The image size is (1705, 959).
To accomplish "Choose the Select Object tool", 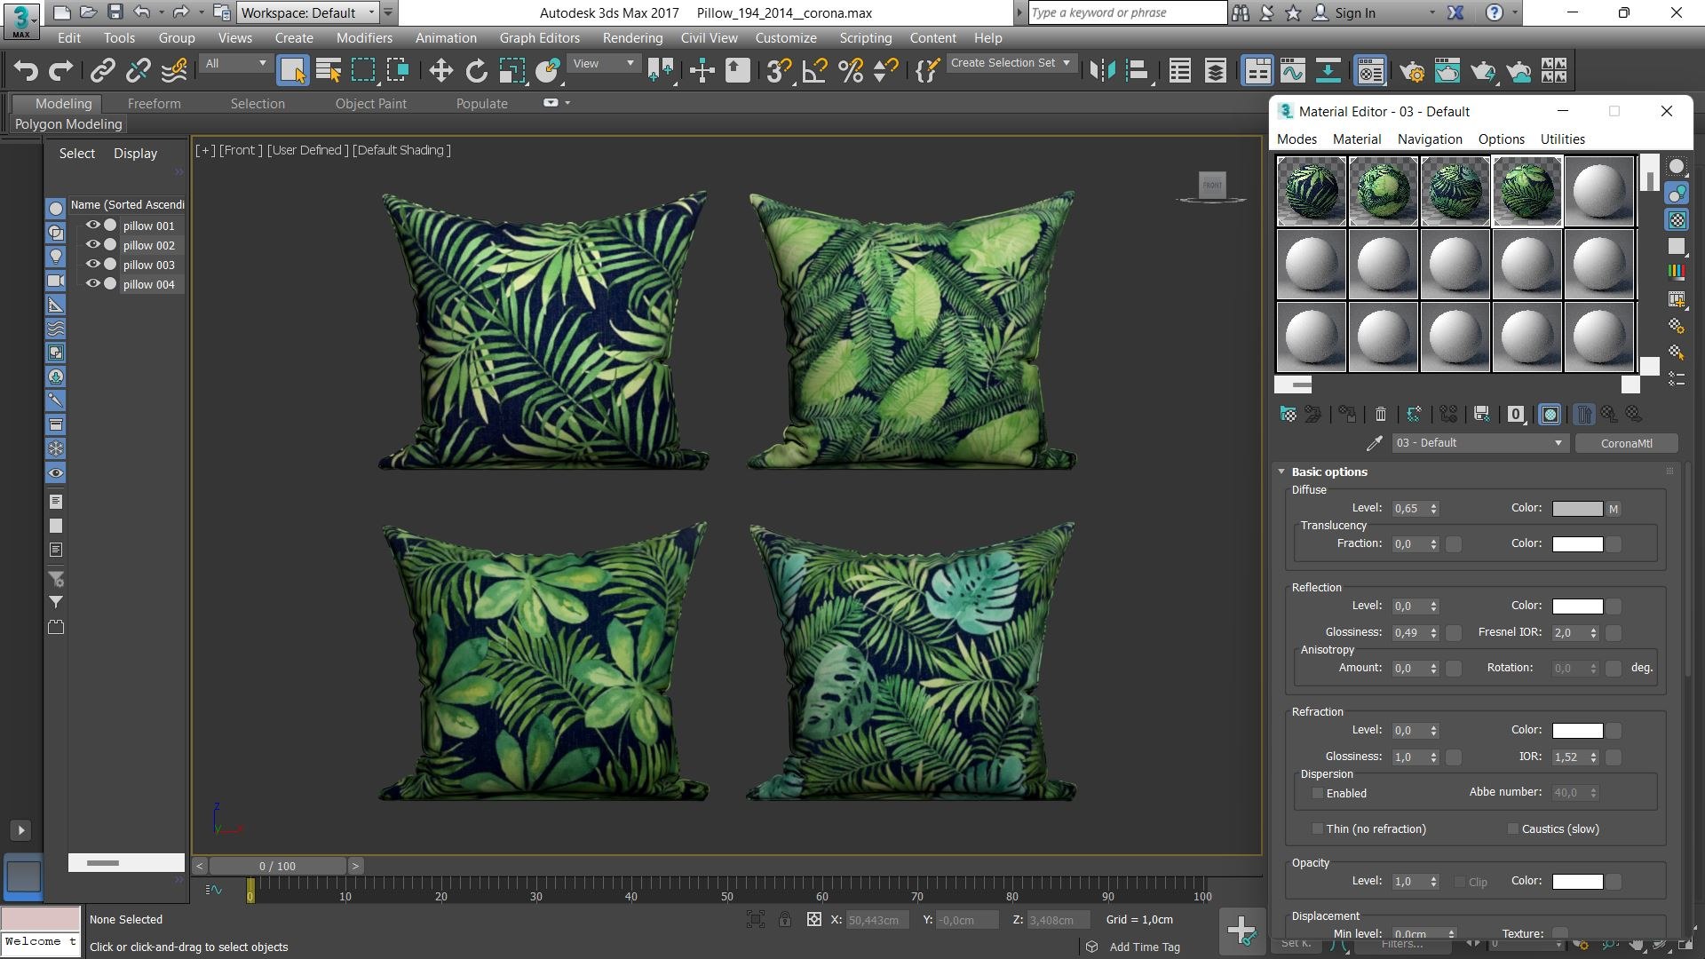I will [x=292, y=71].
